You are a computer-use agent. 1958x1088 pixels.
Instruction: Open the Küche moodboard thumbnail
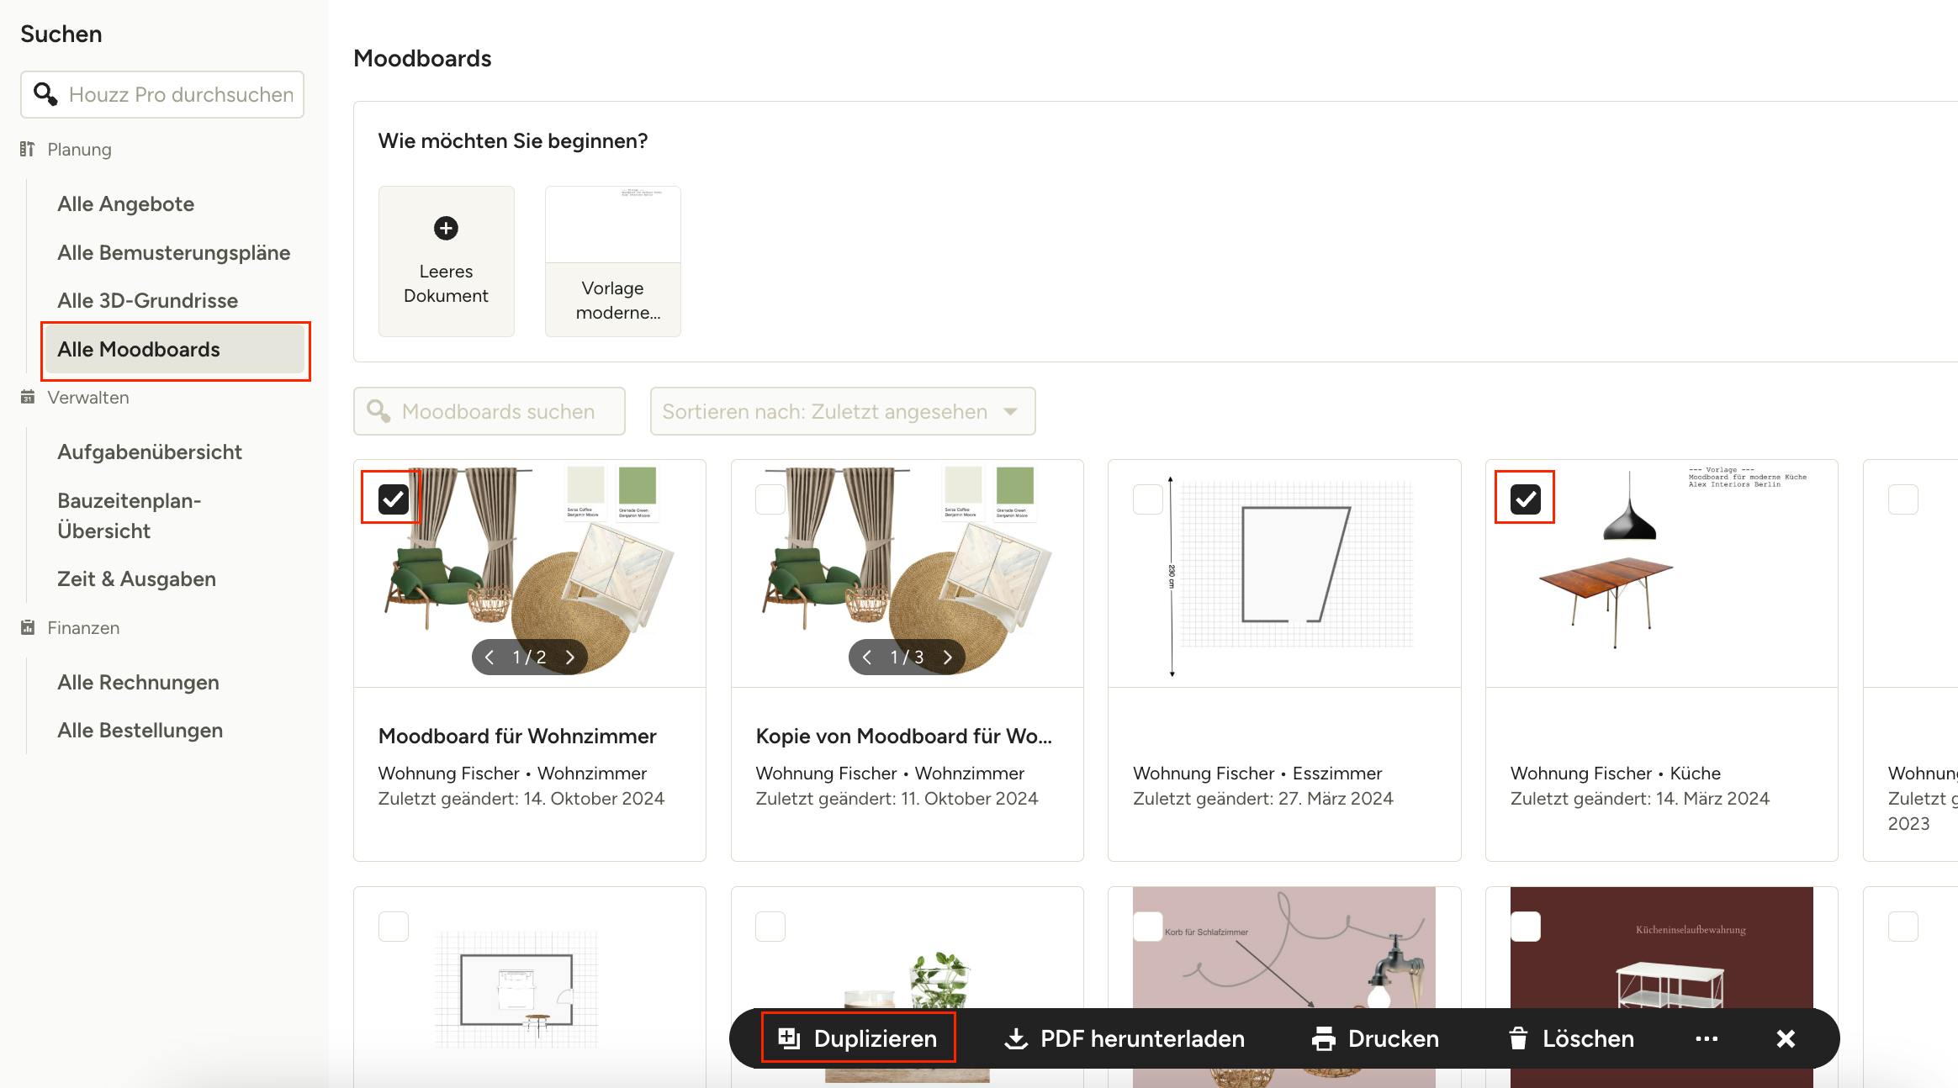pos(1662,573)
